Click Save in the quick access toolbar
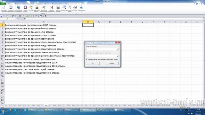205x115 pixels. [1, 16]
